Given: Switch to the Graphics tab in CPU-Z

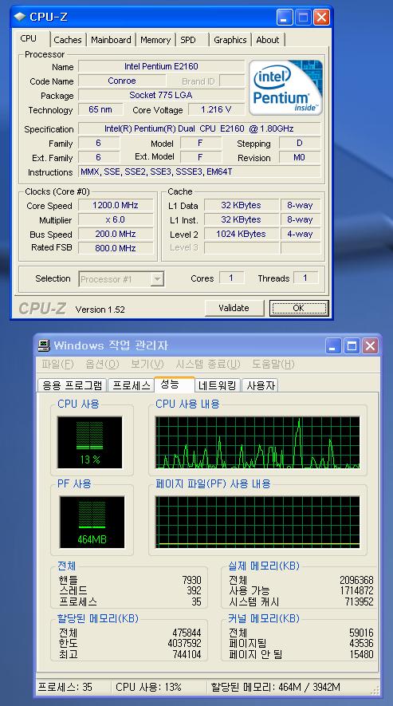Looking at the screenshot, I should pos(230,40).
